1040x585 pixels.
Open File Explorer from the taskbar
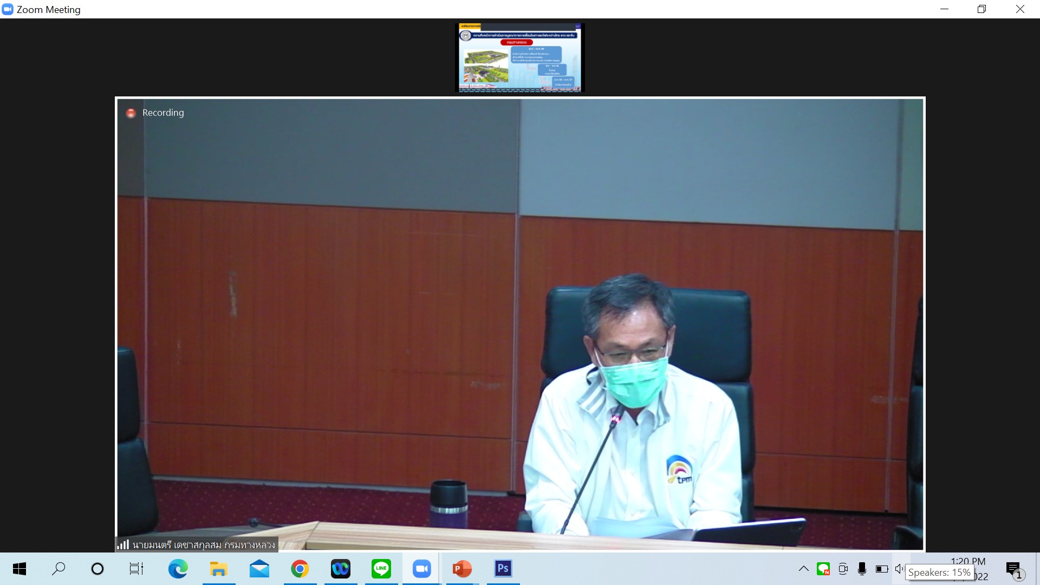point(218,569)
